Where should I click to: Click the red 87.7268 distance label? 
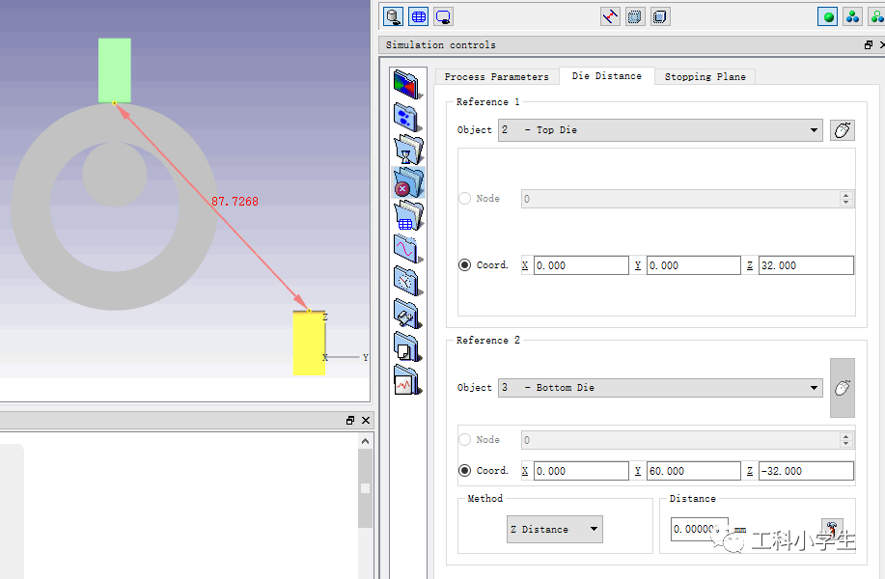click(235, 202)
